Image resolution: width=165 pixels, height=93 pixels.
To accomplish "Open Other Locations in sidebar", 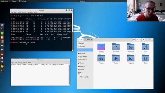I will 85,77.
